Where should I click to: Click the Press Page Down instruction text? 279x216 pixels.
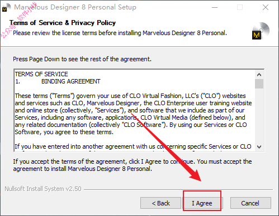coord(82,59)
